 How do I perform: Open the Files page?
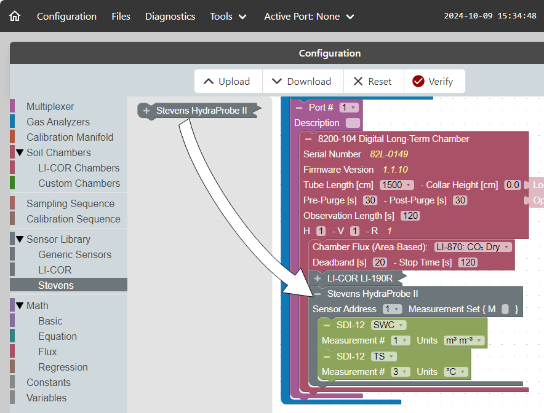coord(121,16)
